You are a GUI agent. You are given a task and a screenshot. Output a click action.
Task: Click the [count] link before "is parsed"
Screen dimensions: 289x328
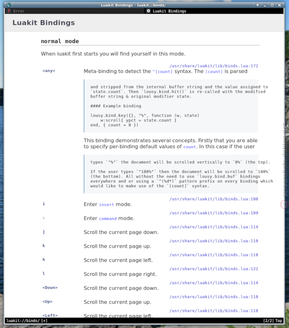coord(214,72)
